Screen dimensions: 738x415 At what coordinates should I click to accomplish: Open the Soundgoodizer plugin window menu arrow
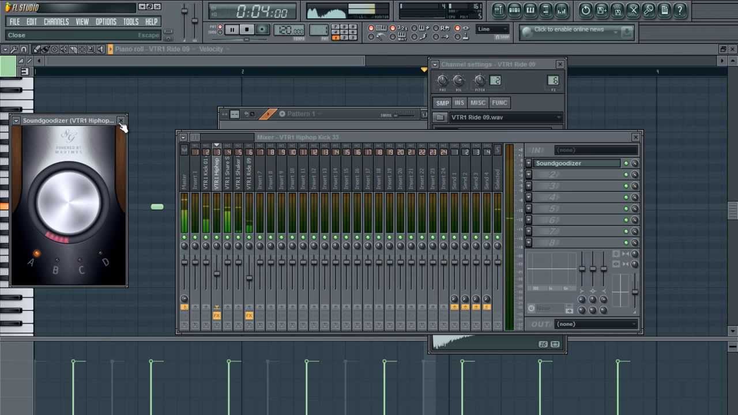click(16, 120)
